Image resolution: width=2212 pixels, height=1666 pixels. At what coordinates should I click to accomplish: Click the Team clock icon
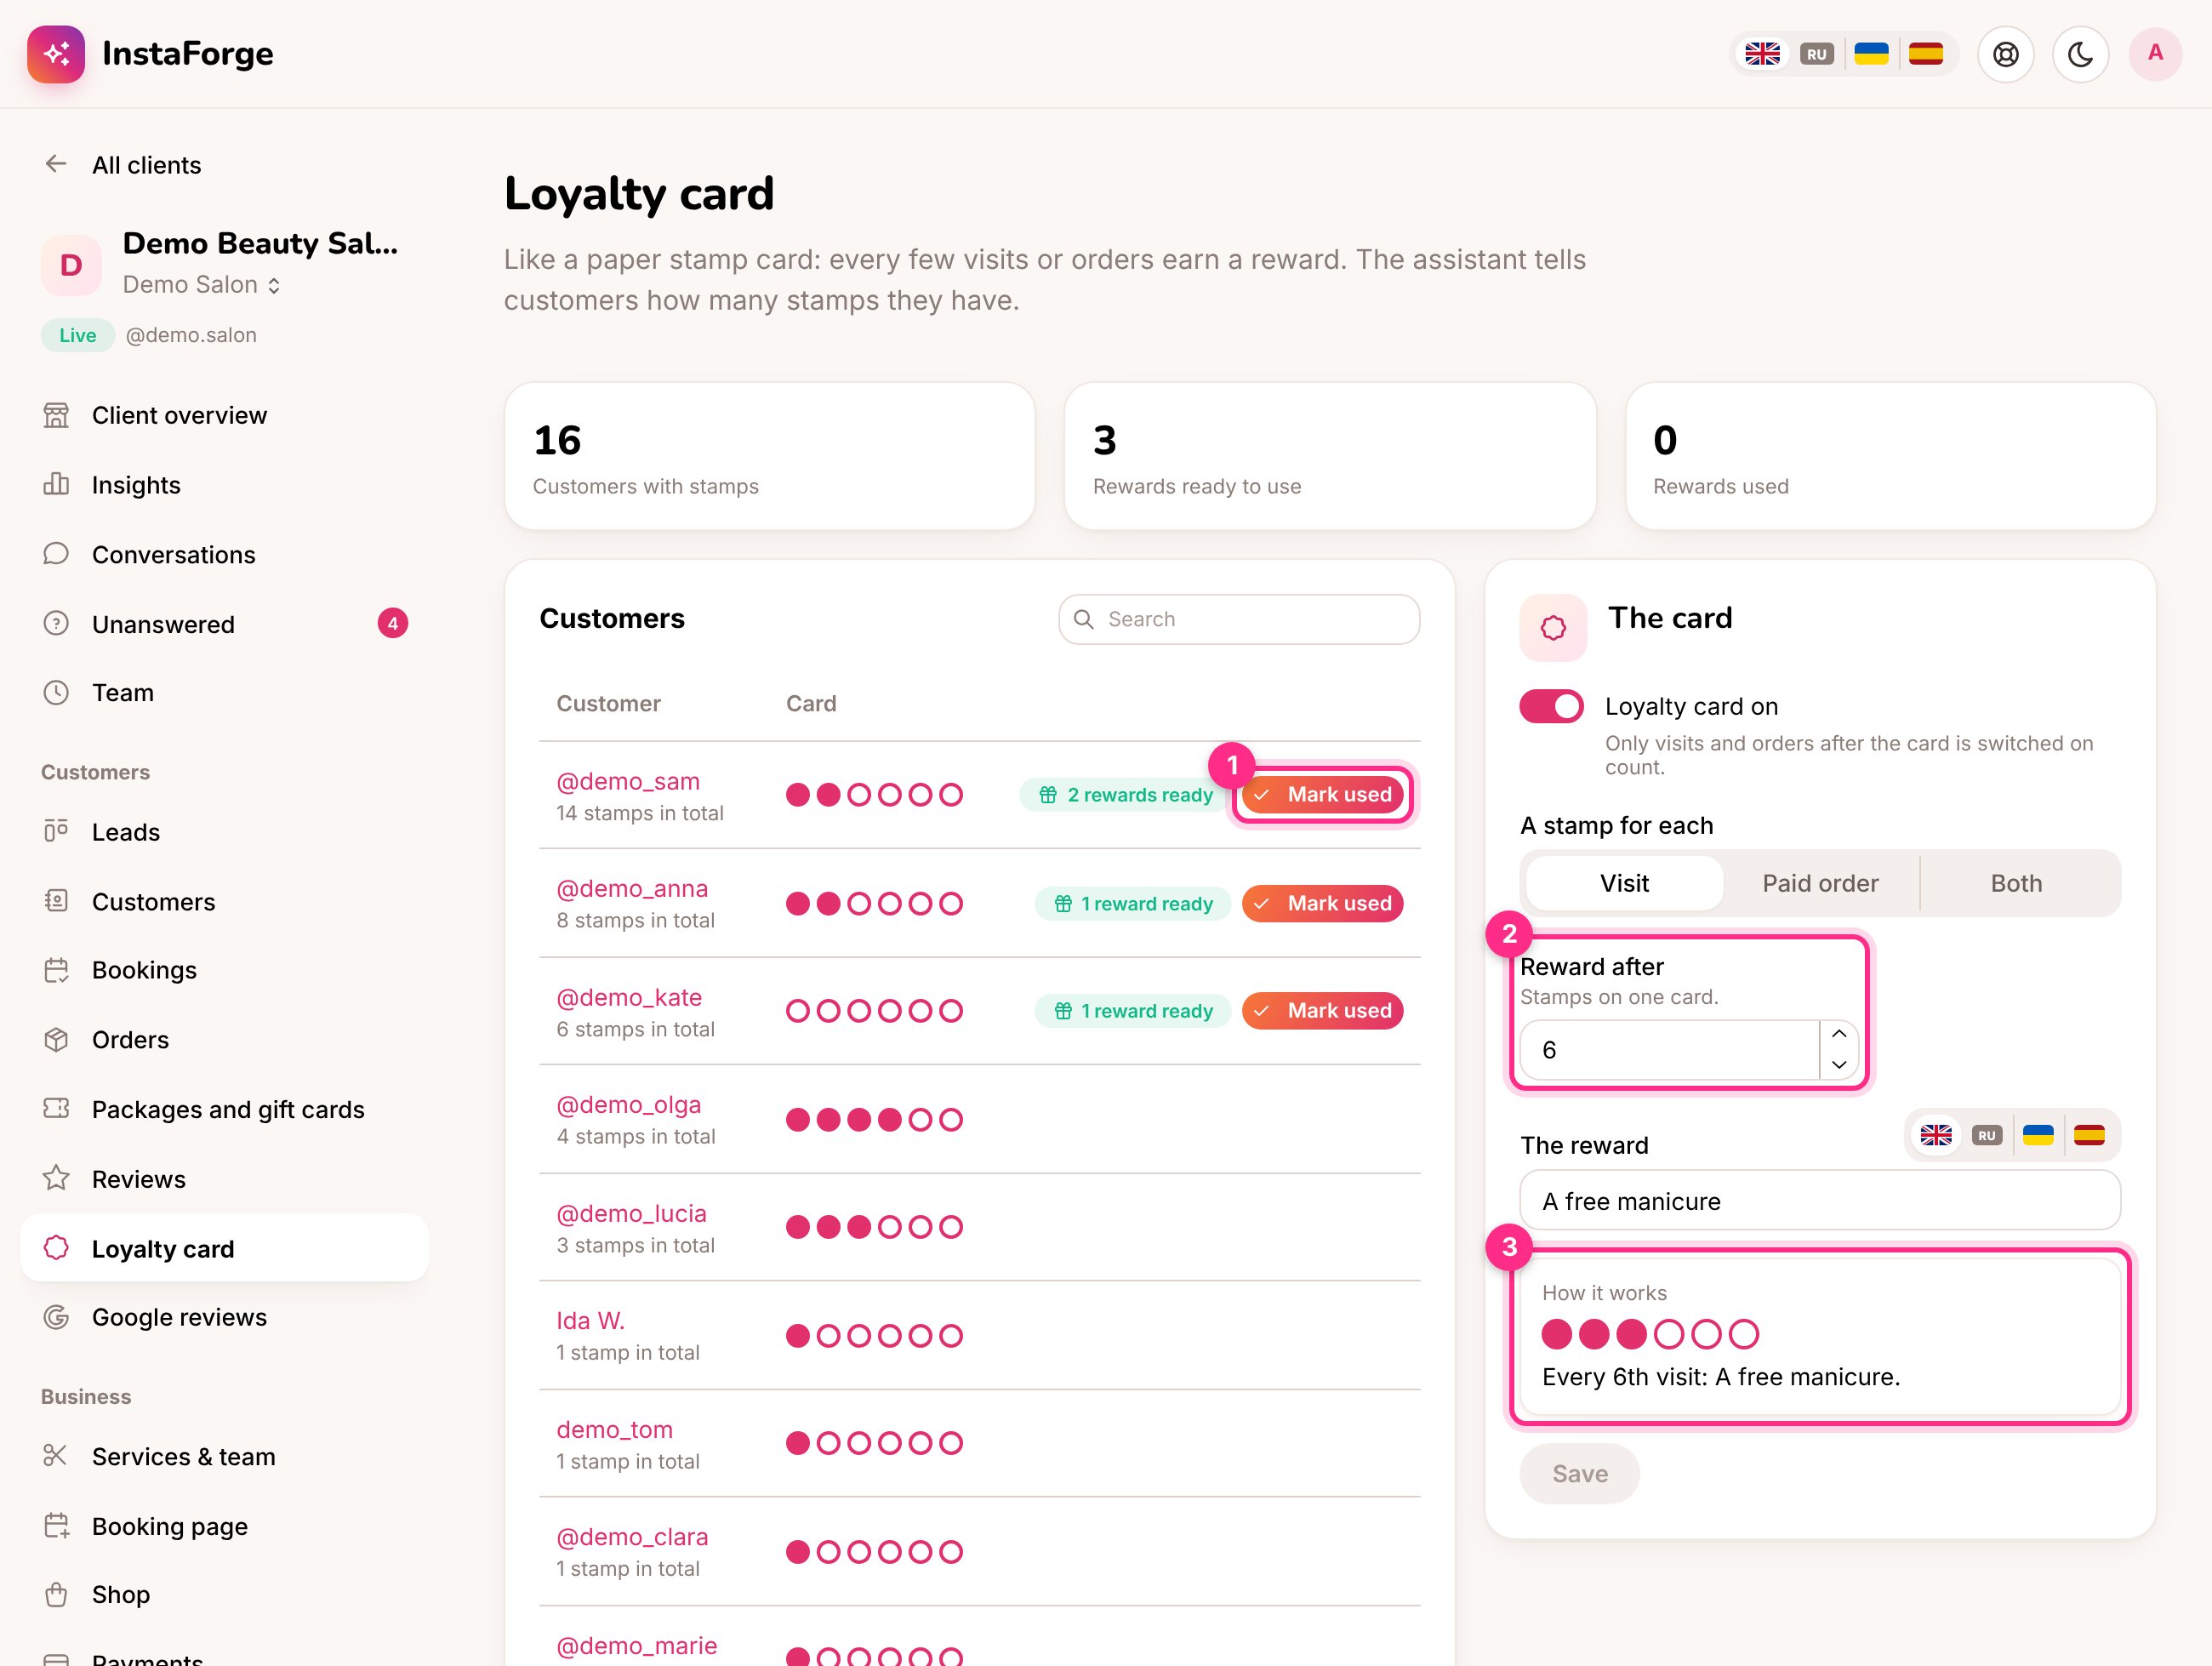(56, 693)
